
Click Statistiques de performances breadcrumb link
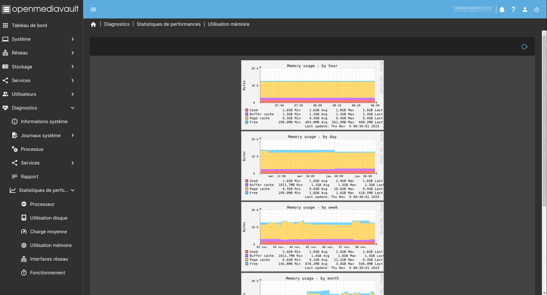(x=169, y=24)
